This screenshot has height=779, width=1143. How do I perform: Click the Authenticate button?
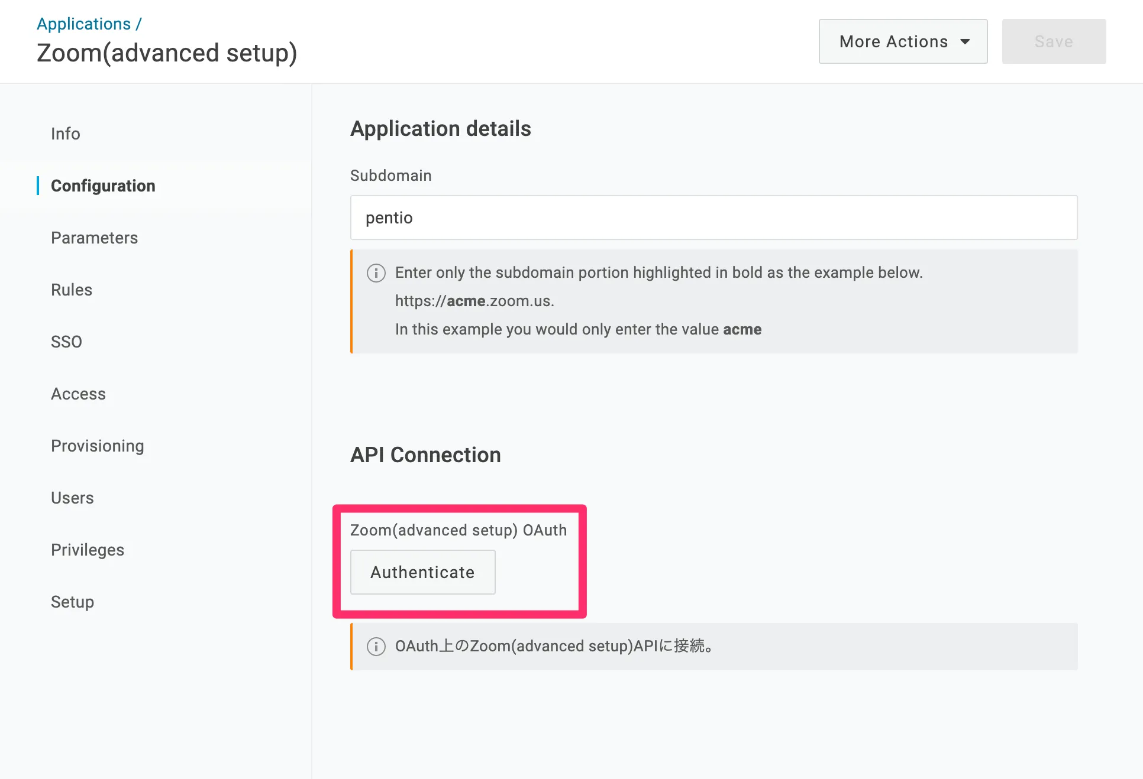click(422, 572)
